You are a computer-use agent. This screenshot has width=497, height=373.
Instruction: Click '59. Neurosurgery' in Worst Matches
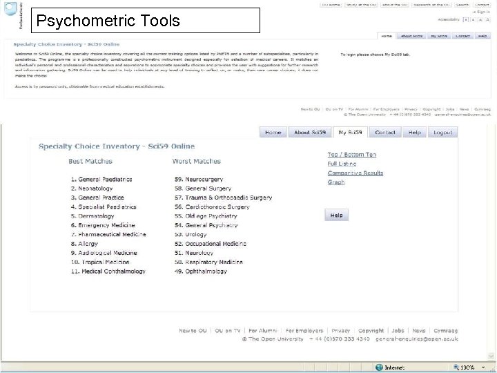[199, 179]
